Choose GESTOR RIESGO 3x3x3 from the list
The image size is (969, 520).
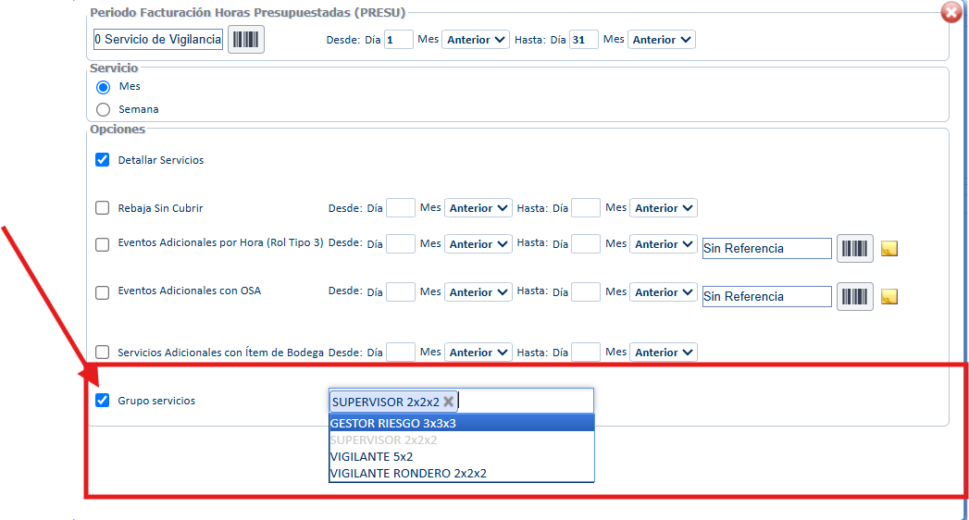pos(462,423)
